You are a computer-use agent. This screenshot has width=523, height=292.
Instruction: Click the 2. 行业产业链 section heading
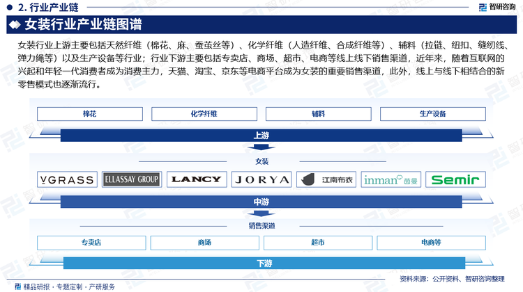point(48,7)
